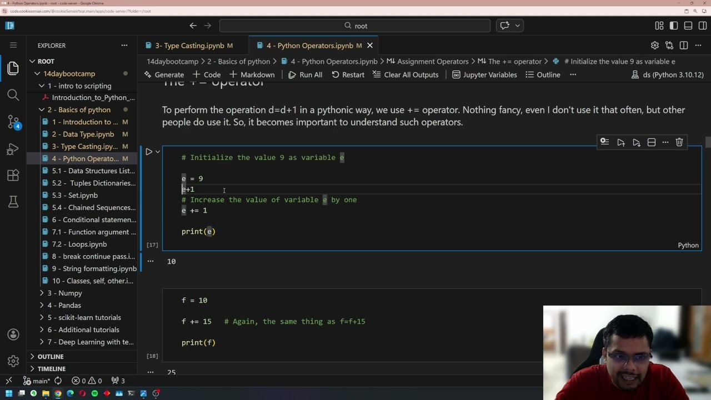This screenshot has width=711, height=400.
Task: Open the Copilot chat icon
Action: [x=504, y=26]
